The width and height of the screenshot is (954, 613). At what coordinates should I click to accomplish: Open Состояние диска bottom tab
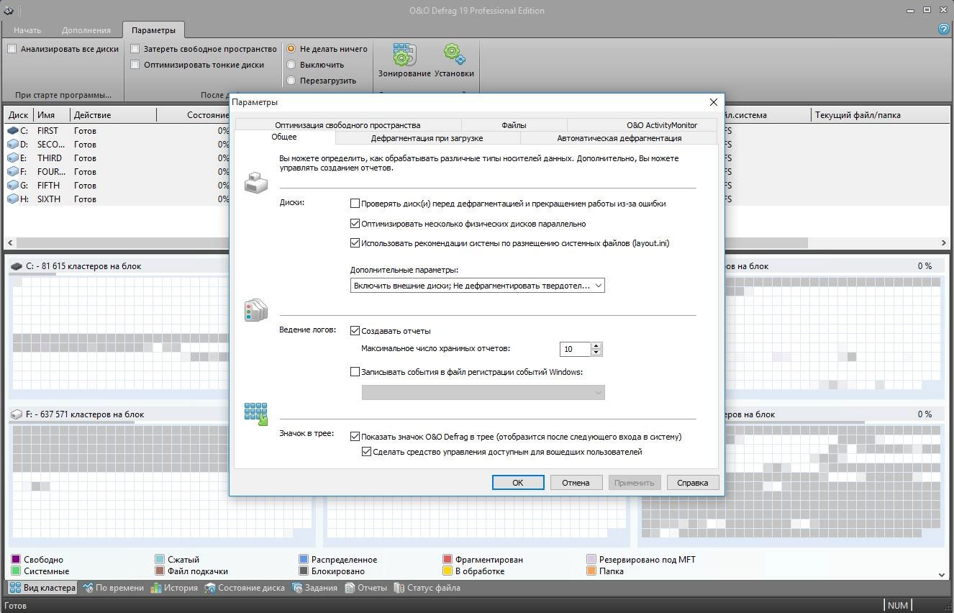point(245,588)
